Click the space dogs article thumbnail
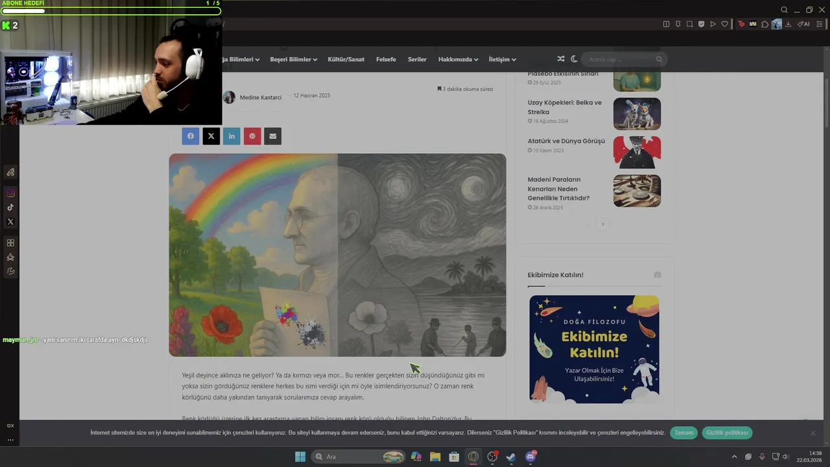The image size is (830, 467). point(637,114)
